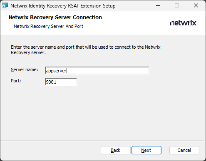Click the netwrix logo
Image resolution: width=206 pixels, height=161 pixels.
(x=183, y=23)
